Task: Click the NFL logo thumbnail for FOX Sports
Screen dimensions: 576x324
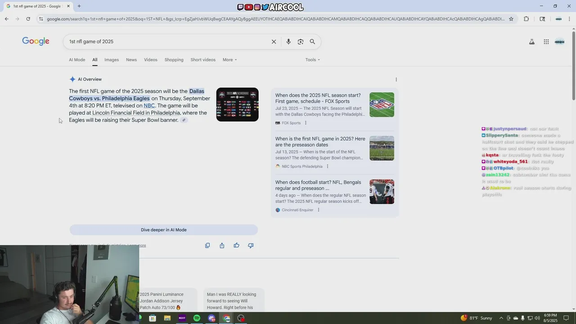Action: (x=382, y=105)
